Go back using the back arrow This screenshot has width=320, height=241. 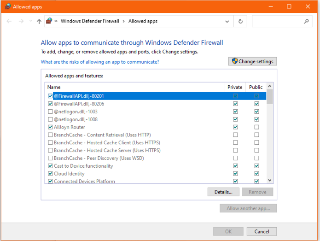coord(9,21)
